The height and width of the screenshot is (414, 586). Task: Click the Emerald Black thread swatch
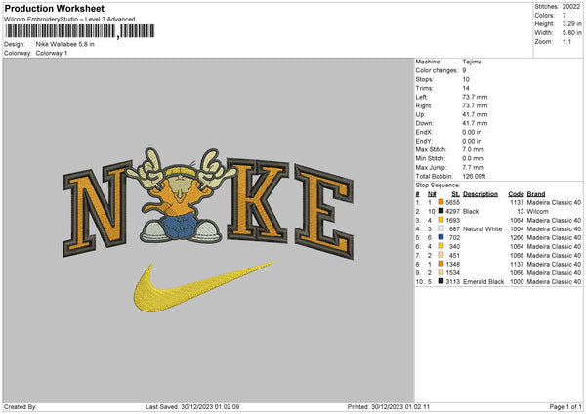[x=440, y=281]
